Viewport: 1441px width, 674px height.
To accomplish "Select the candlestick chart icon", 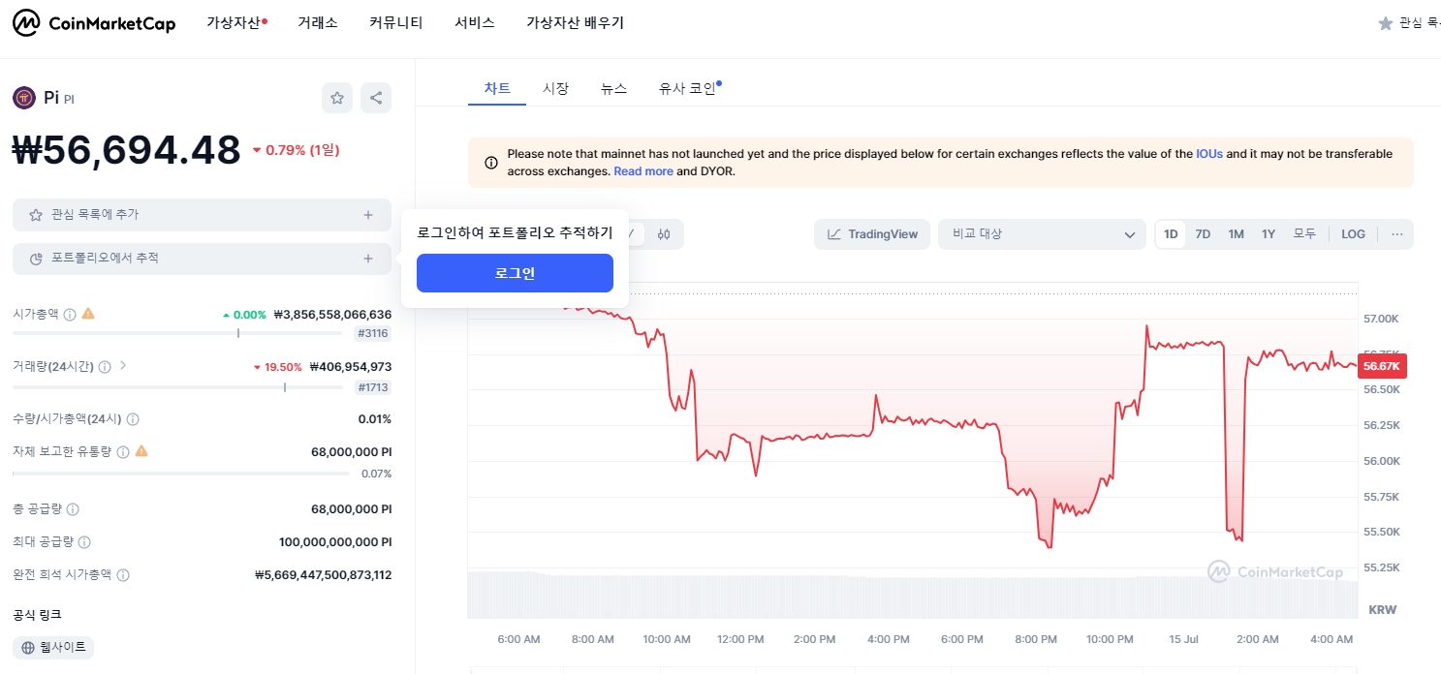I will point(664,233).
